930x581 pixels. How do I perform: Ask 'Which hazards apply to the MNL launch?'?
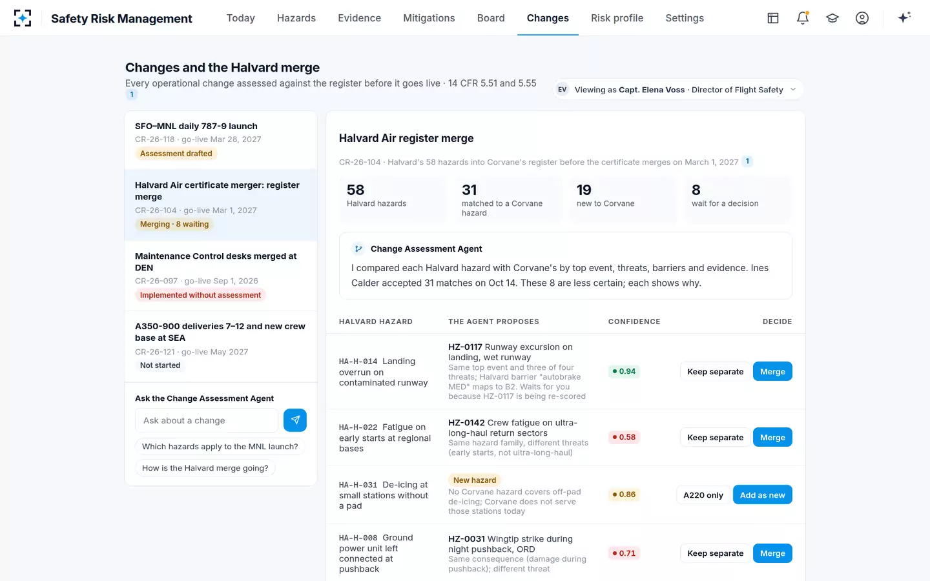[x=220, y=446]
